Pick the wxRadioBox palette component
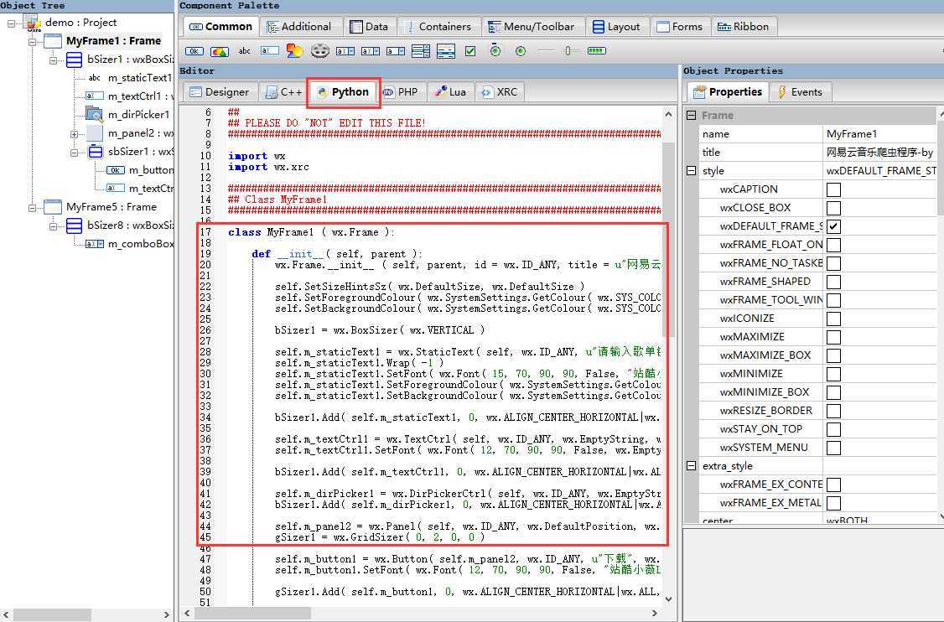Viewport: 944px width, 622px height. click(495, 50)
